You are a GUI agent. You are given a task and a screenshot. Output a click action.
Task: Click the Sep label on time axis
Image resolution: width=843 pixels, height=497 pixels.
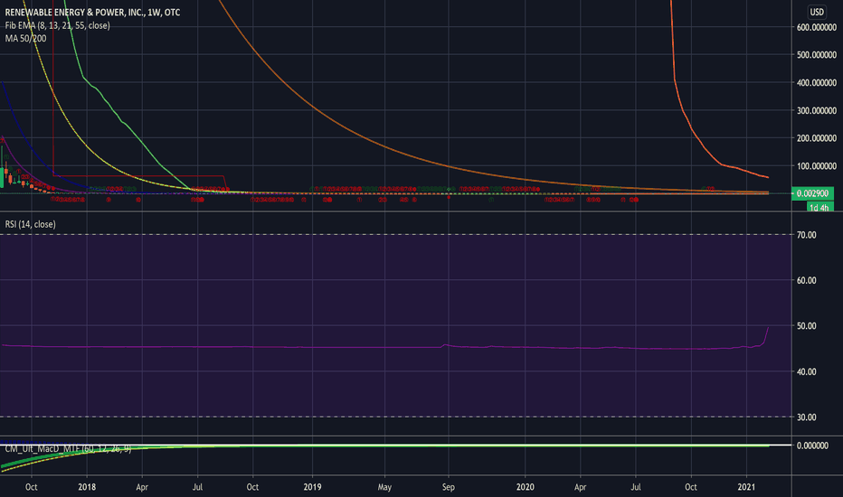pos(449,487)
